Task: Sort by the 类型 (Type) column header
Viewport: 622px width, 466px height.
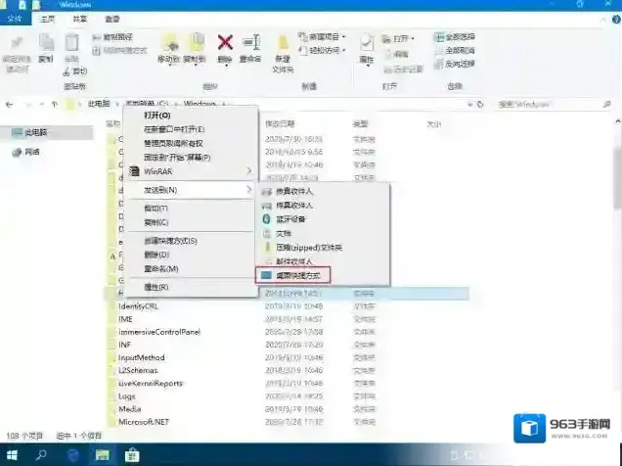Action: pos(360,124)
